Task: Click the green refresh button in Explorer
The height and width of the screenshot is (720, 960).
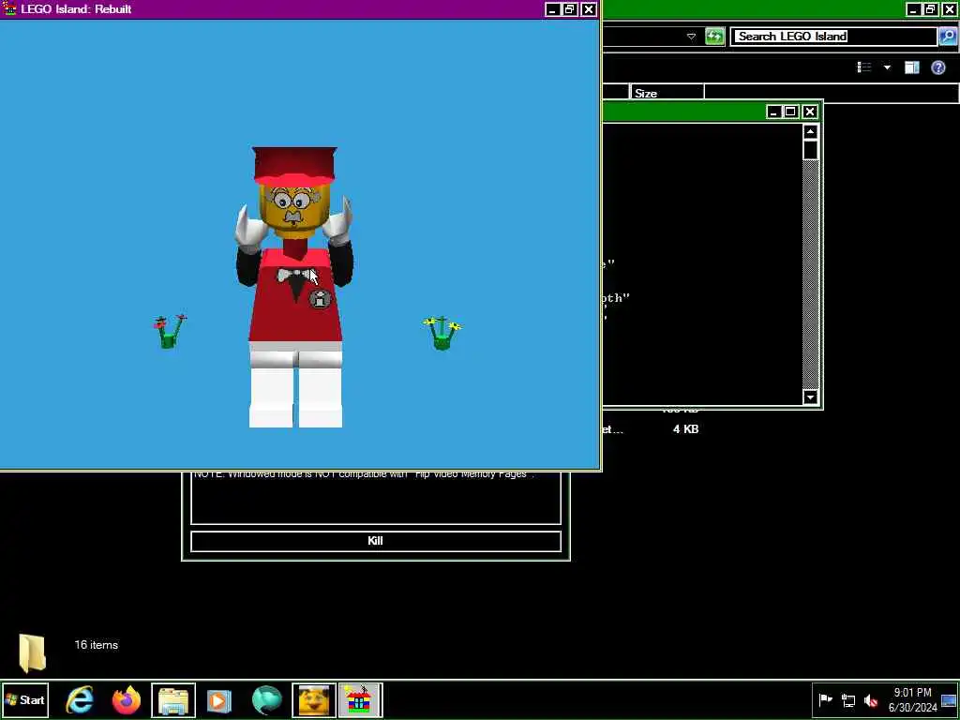Action: point(714,37)
